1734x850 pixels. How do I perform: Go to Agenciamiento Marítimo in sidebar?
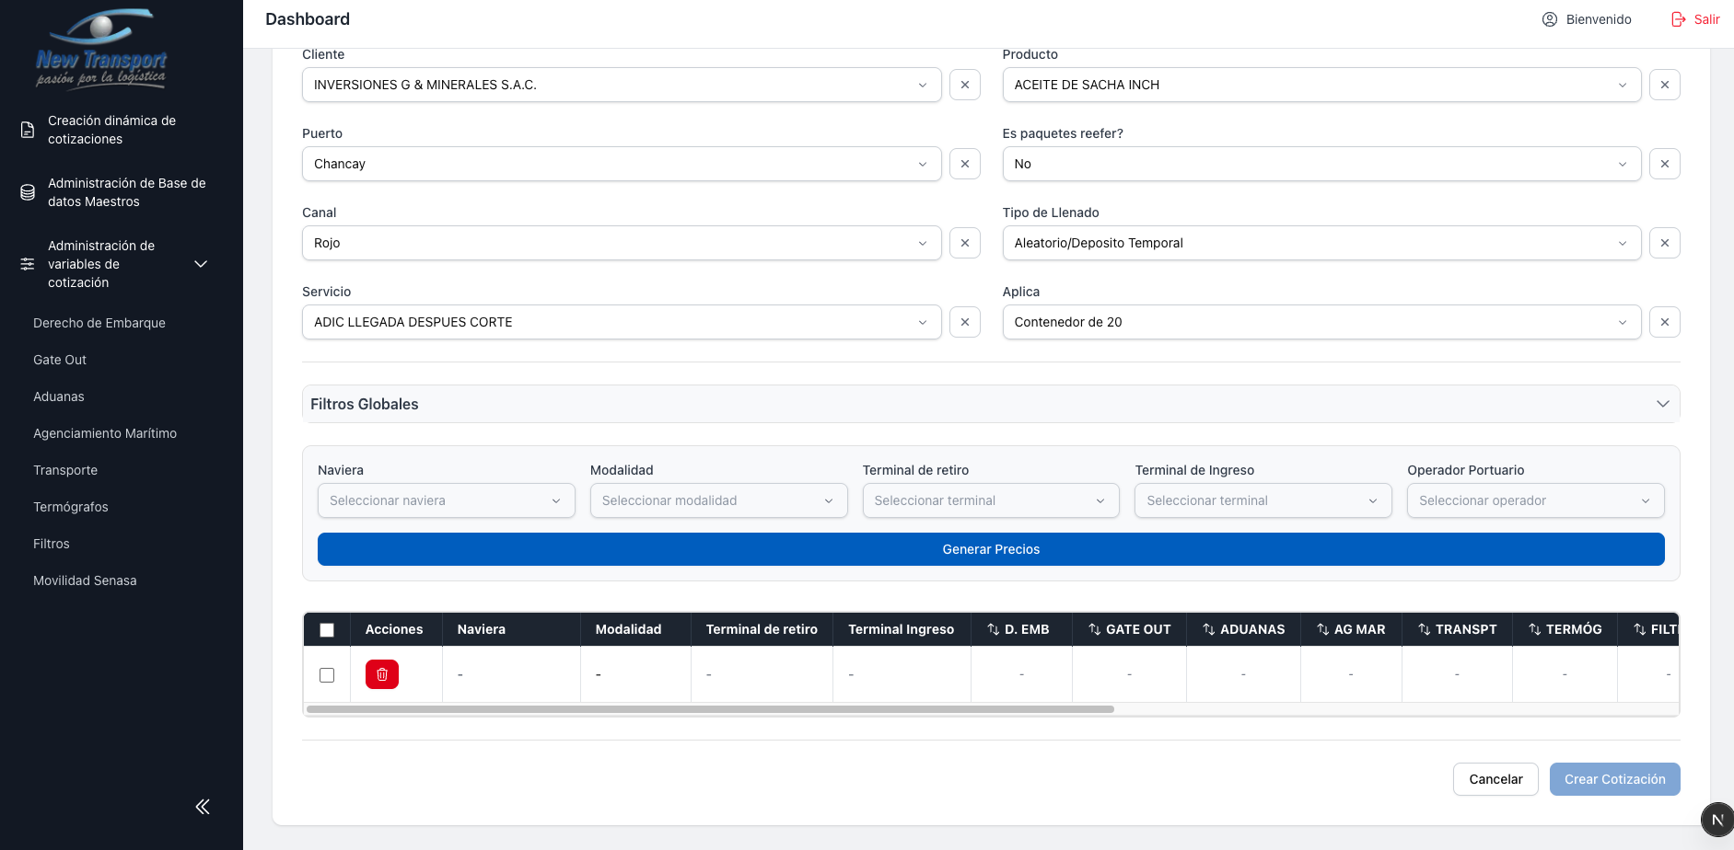[105, 433]
